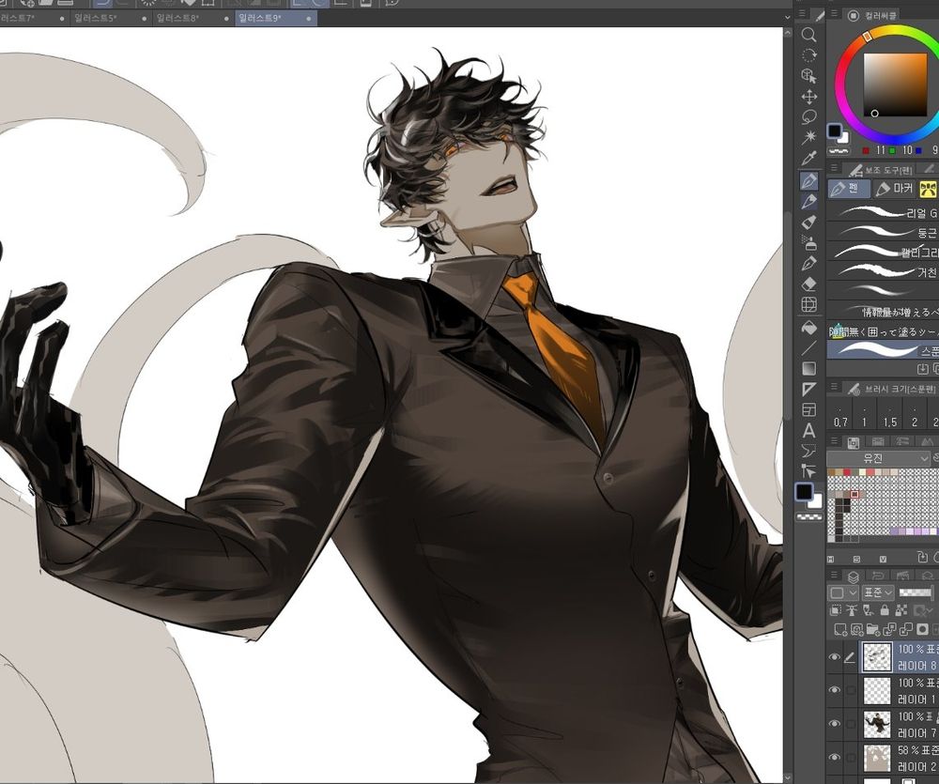Switch to the 일러스트8 canvas tab
The width and height of the screenshot is (939, 784).
[192, 18]
